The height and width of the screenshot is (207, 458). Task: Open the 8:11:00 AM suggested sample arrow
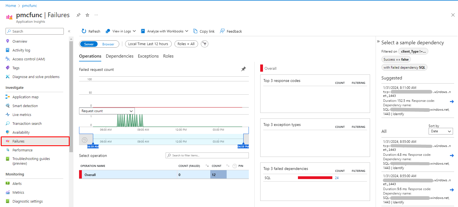point(452,102)
